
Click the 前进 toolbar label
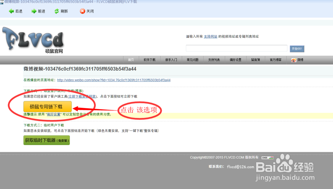(41, 11)
